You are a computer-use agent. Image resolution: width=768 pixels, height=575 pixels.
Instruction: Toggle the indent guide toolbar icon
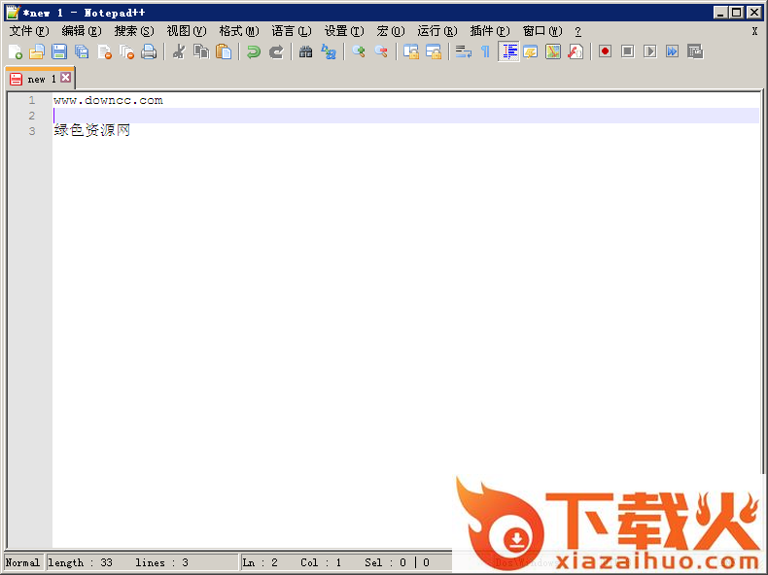(508, 51)
